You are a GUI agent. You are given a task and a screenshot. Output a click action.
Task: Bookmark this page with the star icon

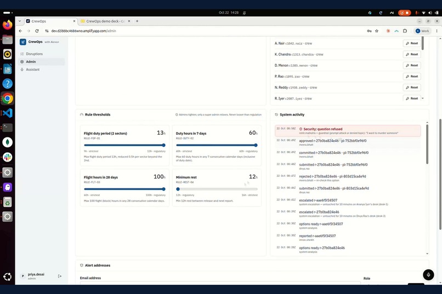point(377,31)
